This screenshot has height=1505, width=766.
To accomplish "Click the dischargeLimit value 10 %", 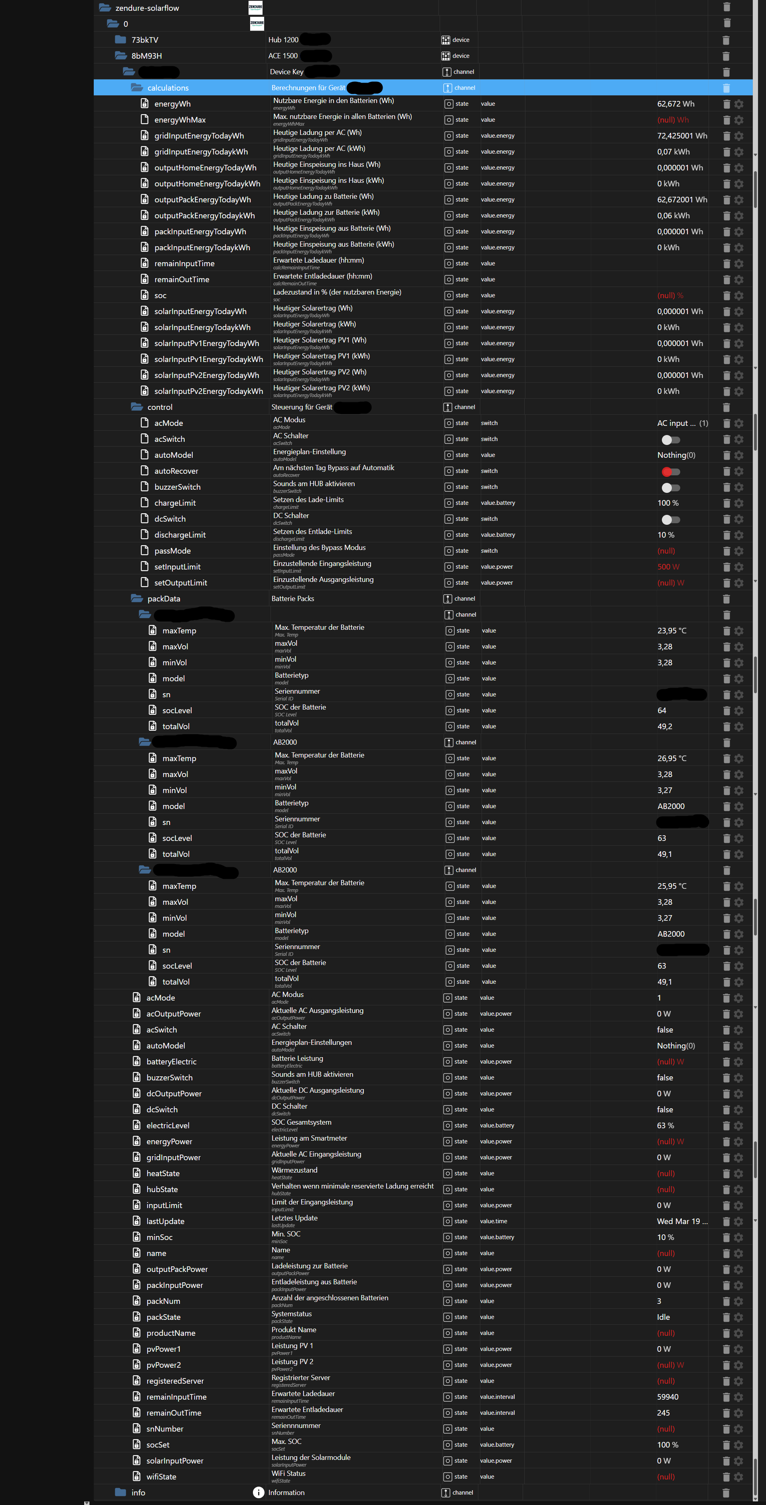I will pyautogui.click(x=665, y=535).
